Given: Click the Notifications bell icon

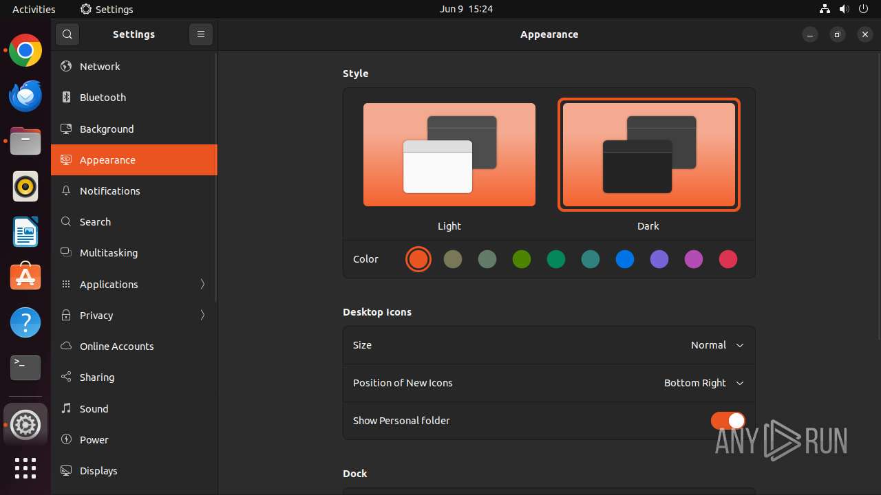Looking at the screenshot, I should point(66,191).
